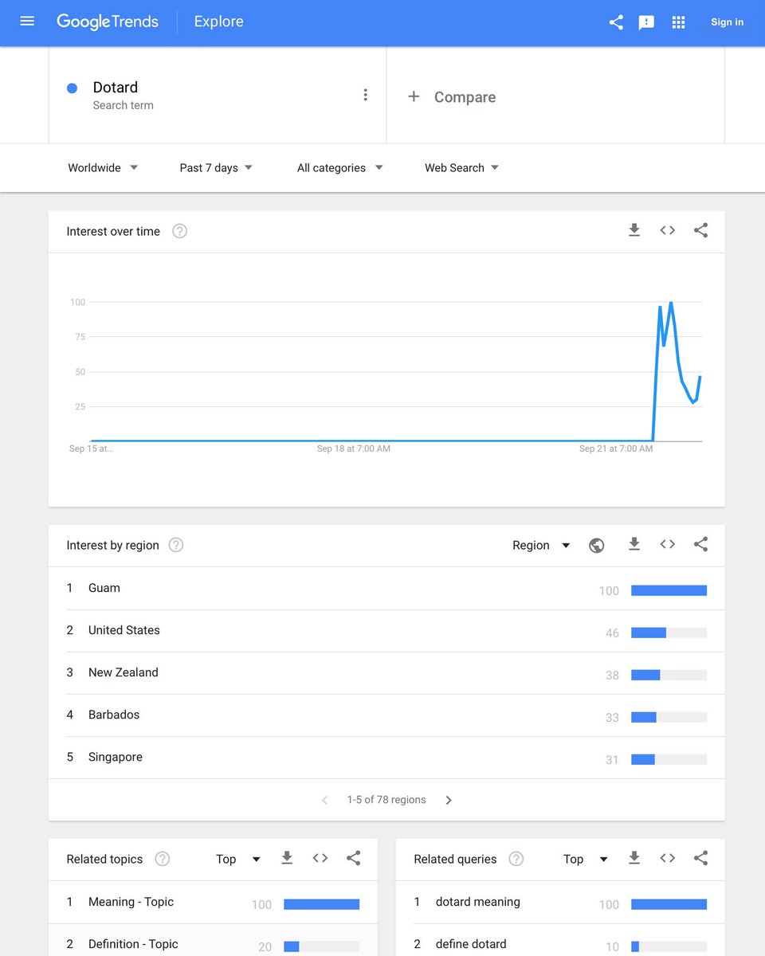The width and height of the screenshot is (765, 956).
Task: Open the All categories dropdown
Action: pos(339,168)
